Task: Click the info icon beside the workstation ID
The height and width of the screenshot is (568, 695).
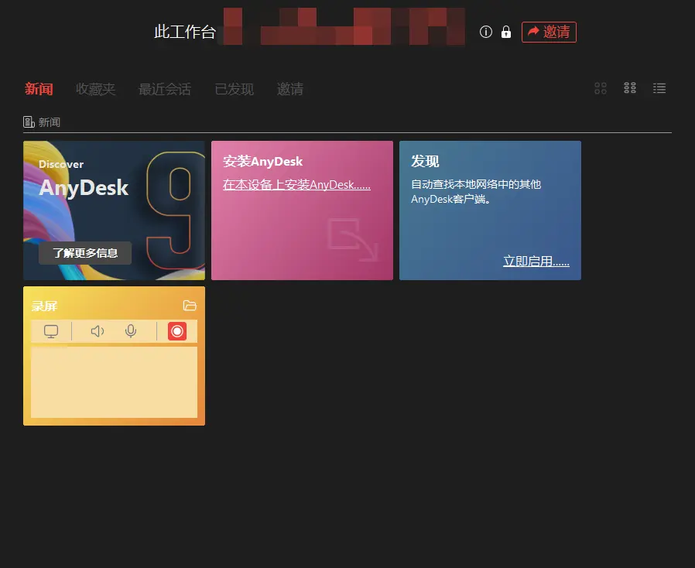Action: point(486,32)
